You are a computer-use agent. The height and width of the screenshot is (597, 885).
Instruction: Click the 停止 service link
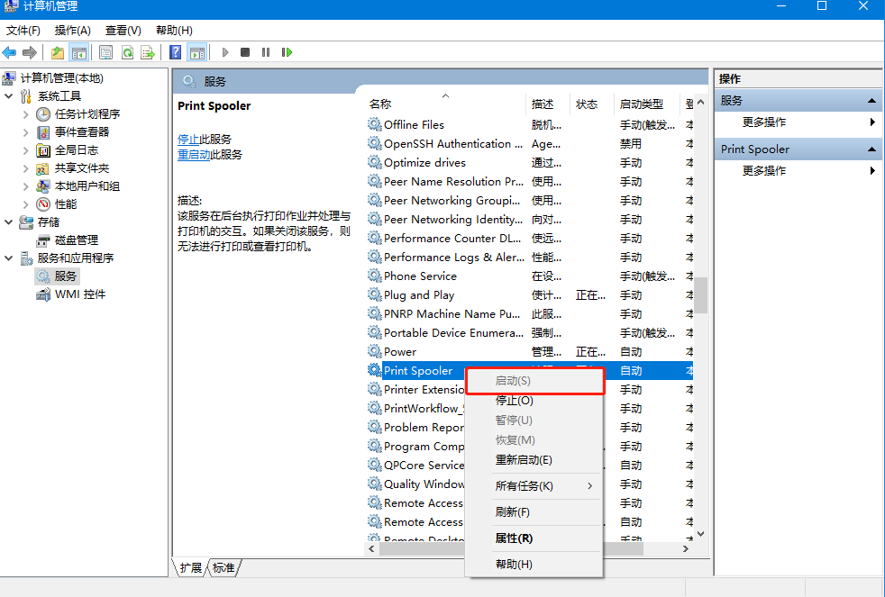pos(187,140)
